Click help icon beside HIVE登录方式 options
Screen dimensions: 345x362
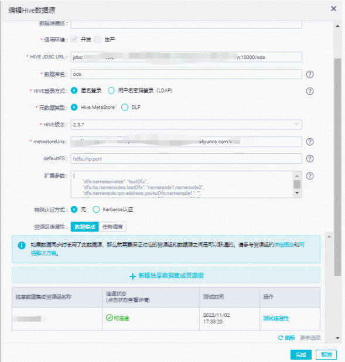(310, 91)
